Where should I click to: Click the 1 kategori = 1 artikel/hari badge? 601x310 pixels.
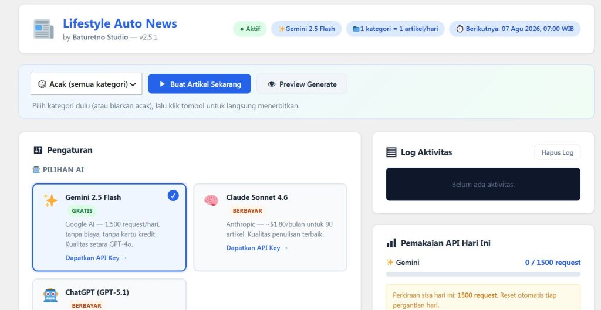click(x=395, y=29)
